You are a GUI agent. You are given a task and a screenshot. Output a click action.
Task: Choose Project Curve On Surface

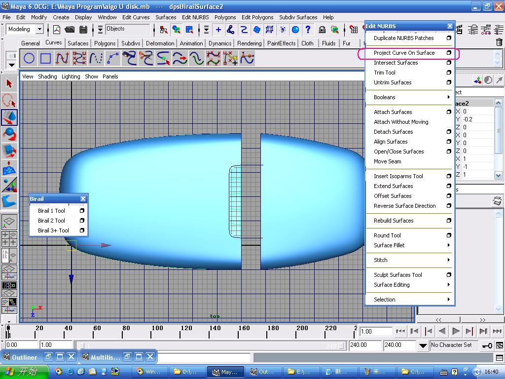(x=404, y=53)
